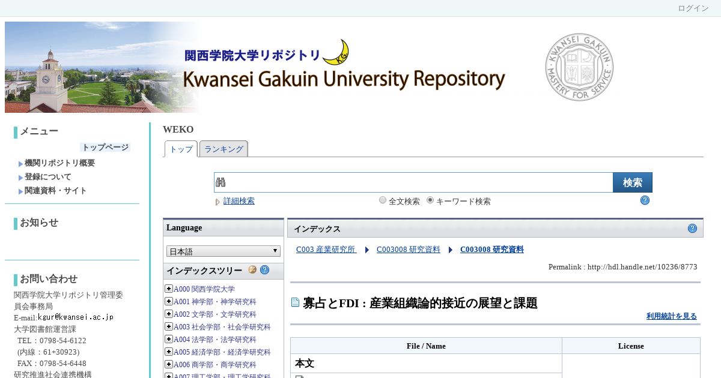This screenshot has height=378, width=721.
Task: Click the help icon below search button
Action: (x=645, y=200)
